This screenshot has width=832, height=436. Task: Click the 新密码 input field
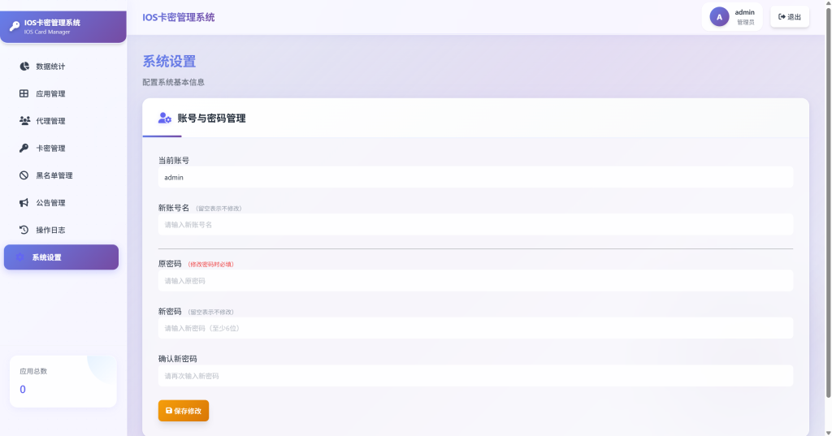475,328
